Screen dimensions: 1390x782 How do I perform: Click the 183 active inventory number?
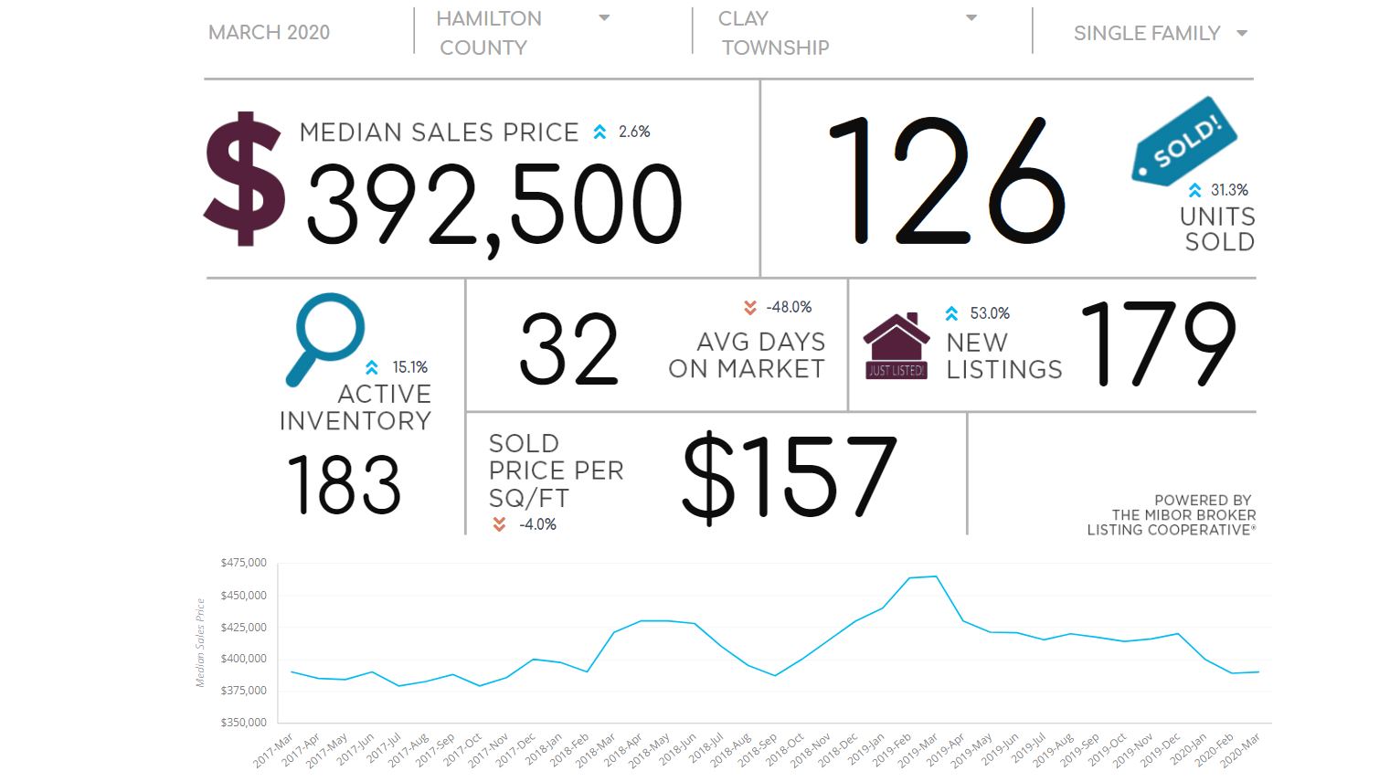coord(344,484)
